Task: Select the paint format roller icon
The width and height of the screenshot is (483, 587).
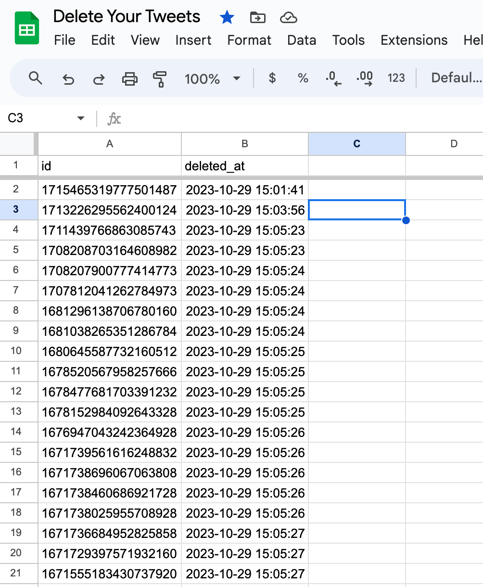Action: point(159,78)
